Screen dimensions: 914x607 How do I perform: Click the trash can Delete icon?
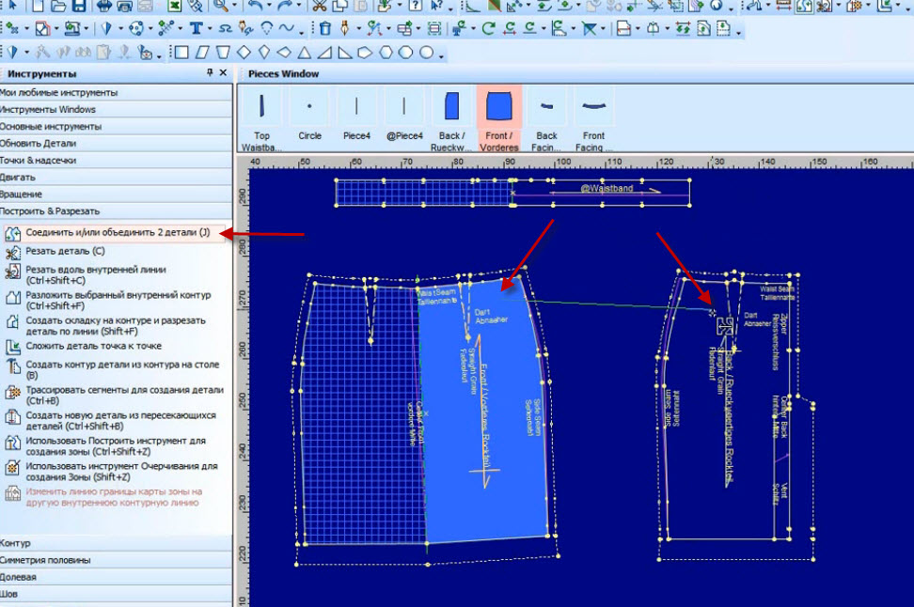[325, 28]
